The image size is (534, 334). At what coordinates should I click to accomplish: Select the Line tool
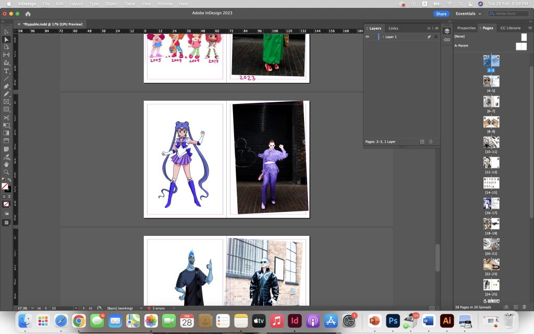click(x=6, y=79)
